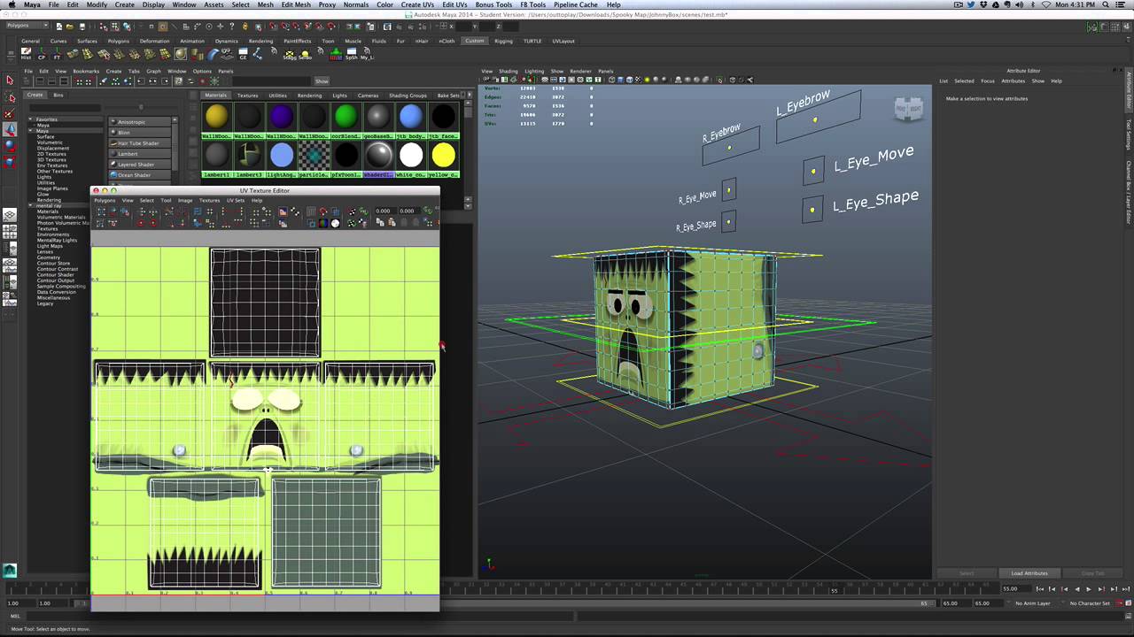The height and width of the screenshot is (637, 1134).
Task: Click the round sphere shelf icon
Action: (x=180, y=53)
